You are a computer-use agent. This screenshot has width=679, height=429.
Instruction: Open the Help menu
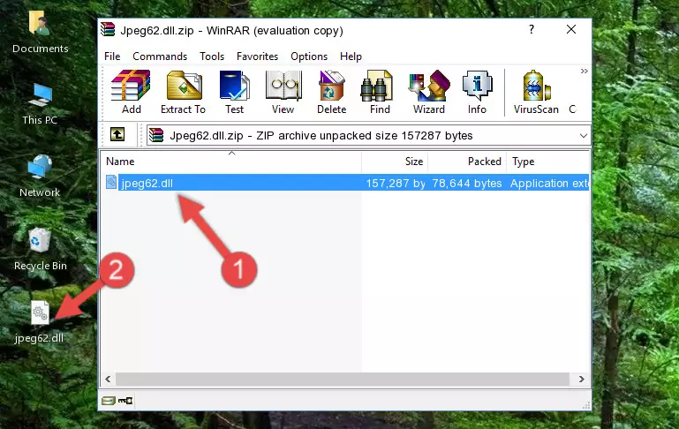(x=351, y=56)
